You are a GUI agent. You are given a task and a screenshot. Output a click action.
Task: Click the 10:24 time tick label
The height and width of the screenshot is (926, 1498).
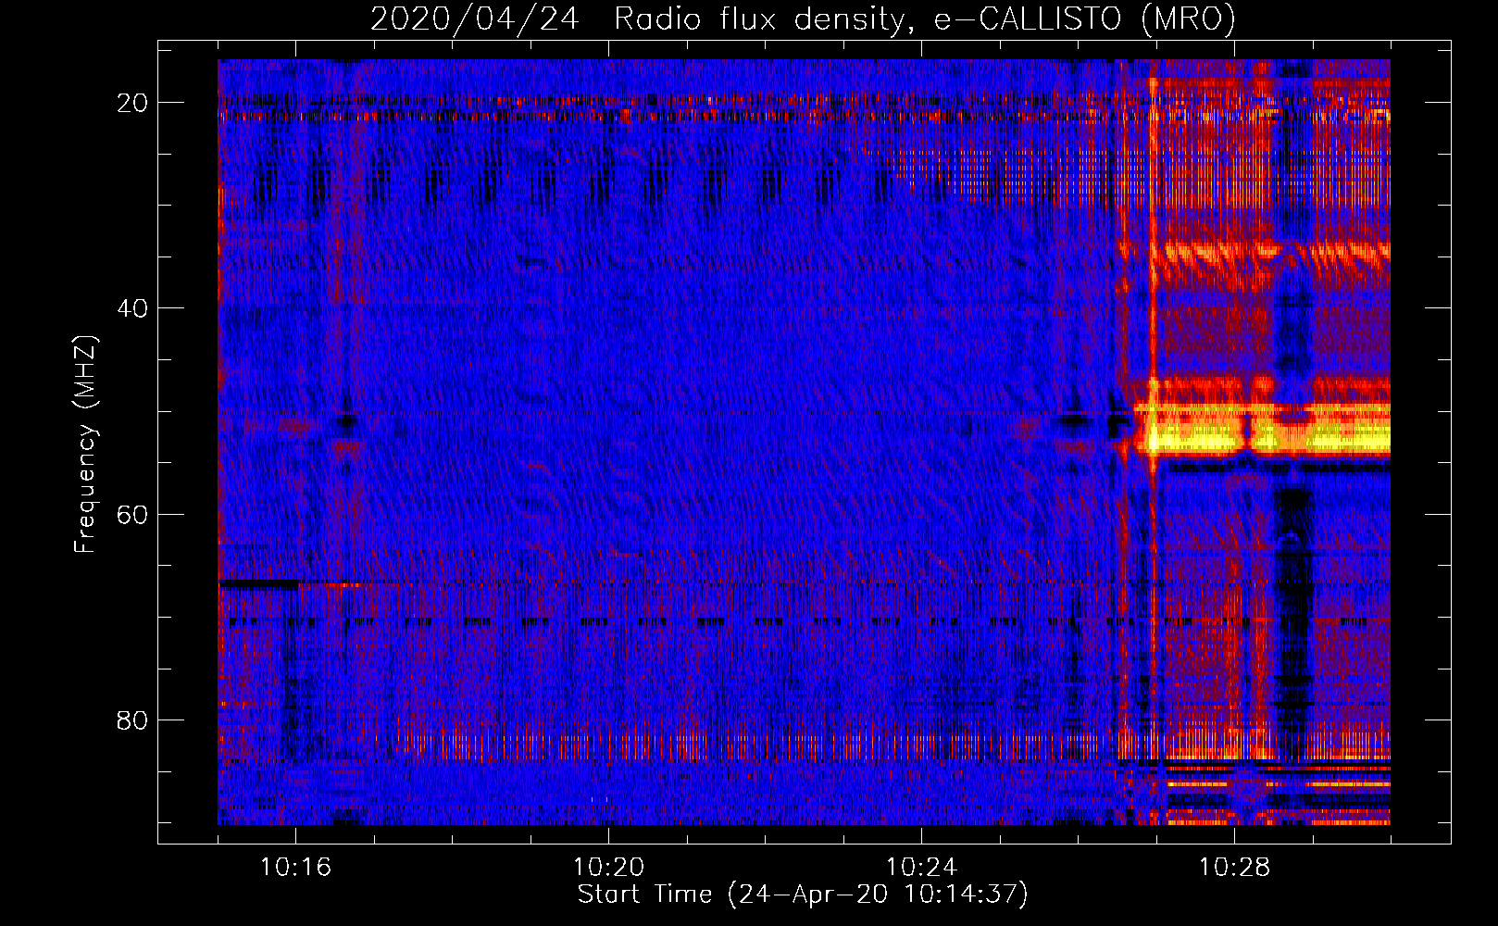921,867
